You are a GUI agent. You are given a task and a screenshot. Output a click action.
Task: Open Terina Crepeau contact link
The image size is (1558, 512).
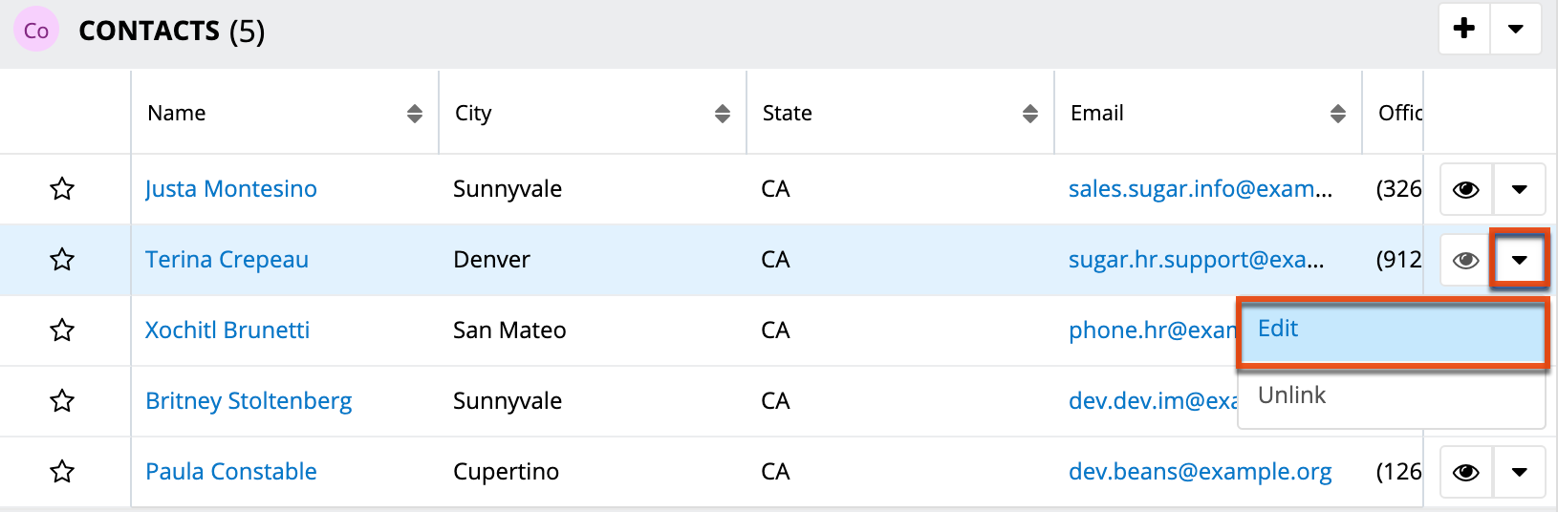(x=227, y=259)
